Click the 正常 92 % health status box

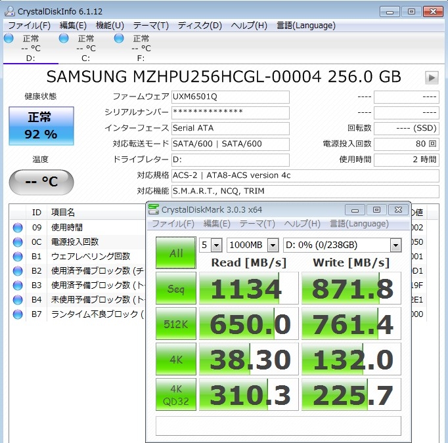pyautogui.click(x=41, y=126)
